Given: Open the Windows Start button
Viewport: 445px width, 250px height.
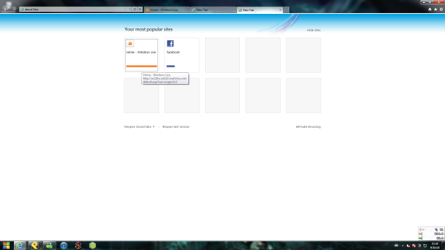Looking at the screenshot, I should coord(6,245).
